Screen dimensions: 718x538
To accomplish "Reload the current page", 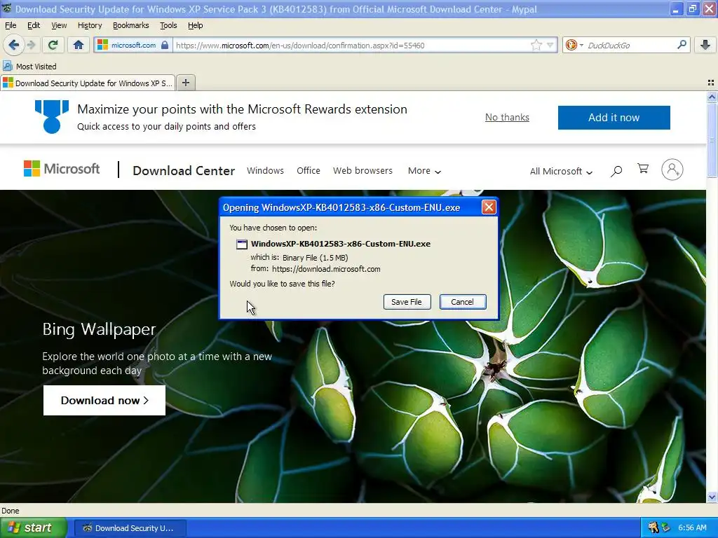I will pyautogui.click(x=53, y=45).
